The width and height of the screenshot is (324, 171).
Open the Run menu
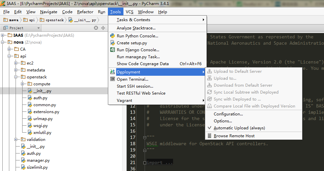[102, 12]
